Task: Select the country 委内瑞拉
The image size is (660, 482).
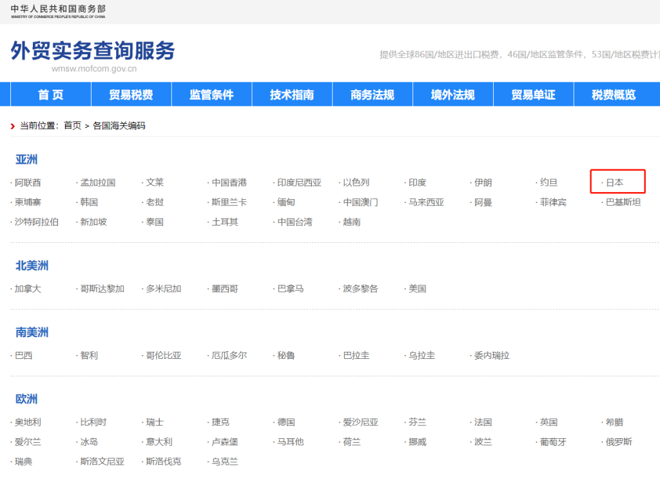Action: (492, 355)
